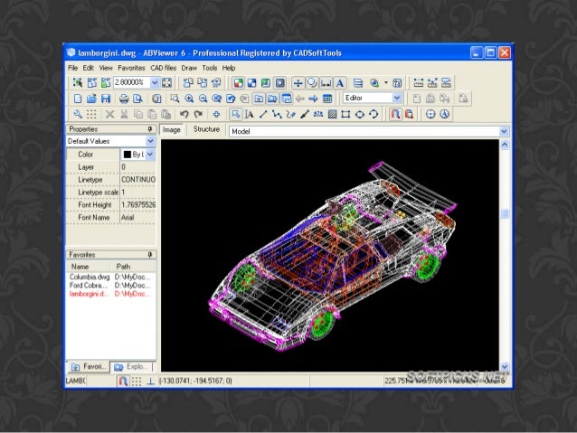577x433 pixels.
Task: Open the zoom percentage dropdown
Action: tap(155, 82)
